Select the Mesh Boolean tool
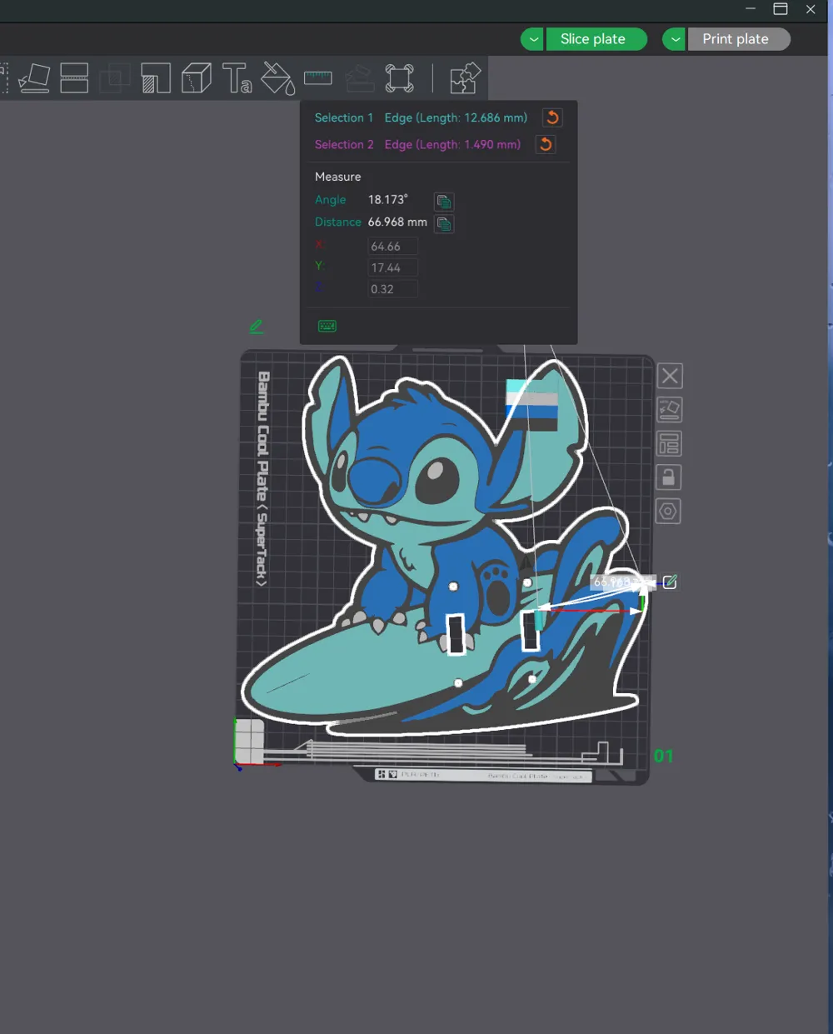This screenshot has width=833, height=1034. pos(115,77)
